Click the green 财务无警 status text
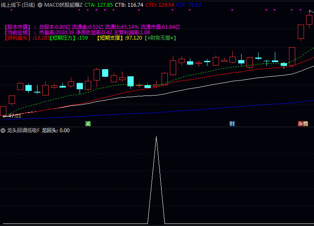The height and width of the screenshot is (226, 314). 160,38
